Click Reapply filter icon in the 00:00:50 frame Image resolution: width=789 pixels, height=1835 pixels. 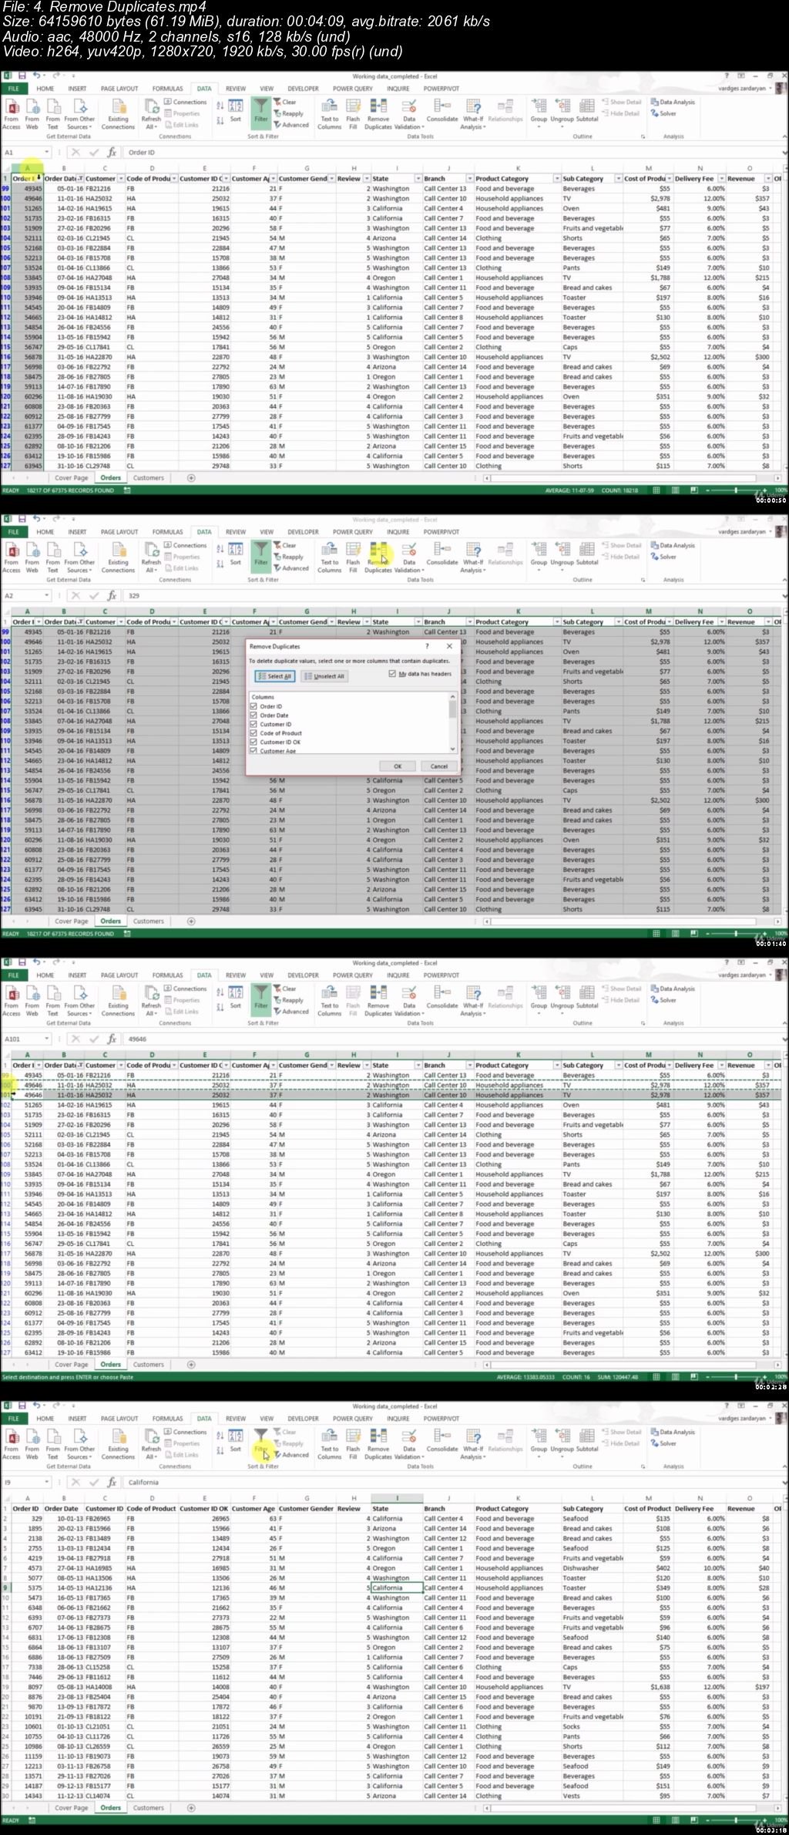pyautogui.click(x=288, y=113)
